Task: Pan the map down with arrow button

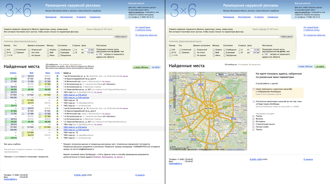Action: (174, 80)
